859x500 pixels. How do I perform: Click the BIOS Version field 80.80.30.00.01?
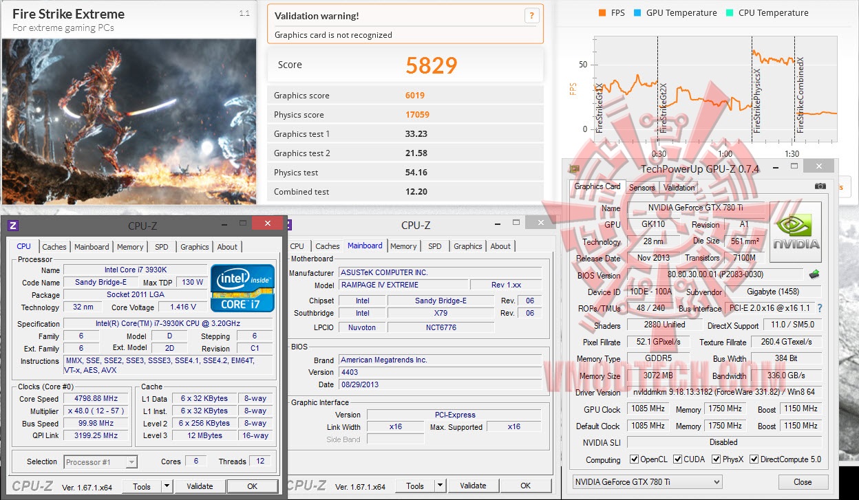[715, 275]
